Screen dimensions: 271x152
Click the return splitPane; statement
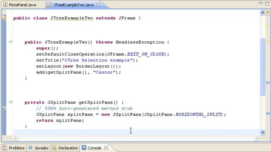[x=60, y=120]
